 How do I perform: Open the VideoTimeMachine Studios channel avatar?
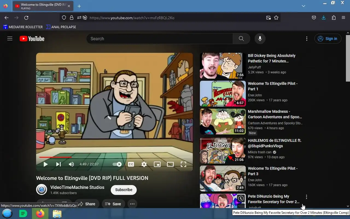[x=42, y=189]
